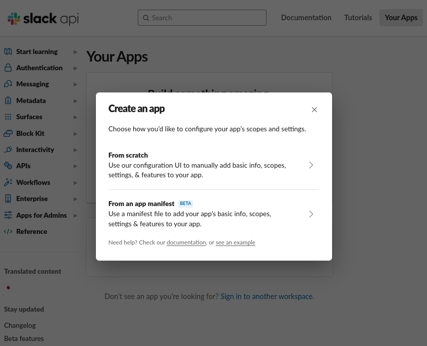The image size is (427, 346).
Task: Expand the Messaging sidebar section
Action: pyautogui.click(x=75, y=84)
